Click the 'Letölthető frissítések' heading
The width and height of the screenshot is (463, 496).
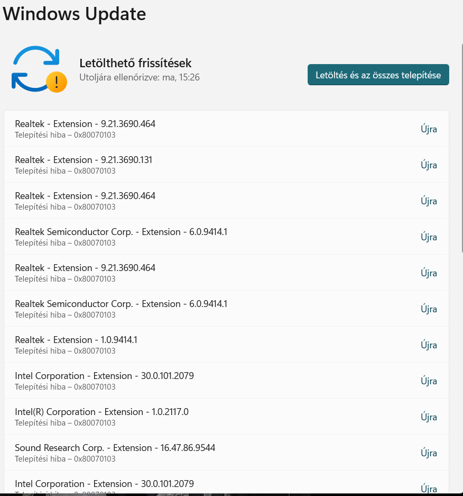(x=135, y=63)
